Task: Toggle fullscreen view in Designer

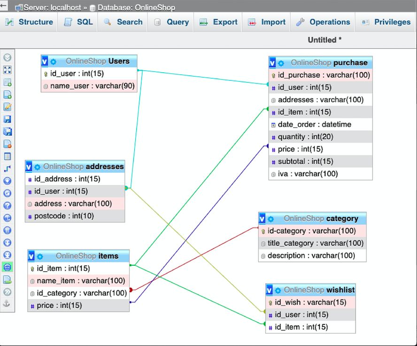Action: (7, 70)
